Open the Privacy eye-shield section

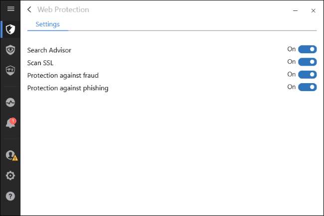pyautogui.click(x=10, y=49)
